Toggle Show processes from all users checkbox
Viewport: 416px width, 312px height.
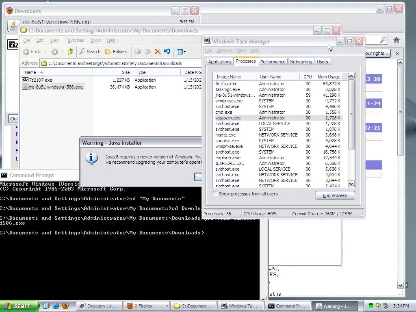click(215, 194)
